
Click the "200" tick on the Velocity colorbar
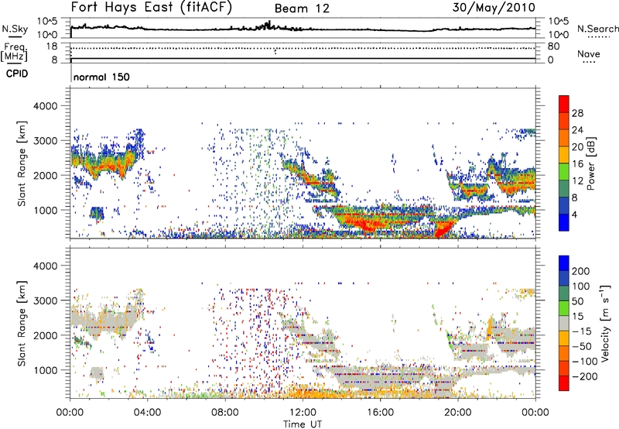point(581,271)
